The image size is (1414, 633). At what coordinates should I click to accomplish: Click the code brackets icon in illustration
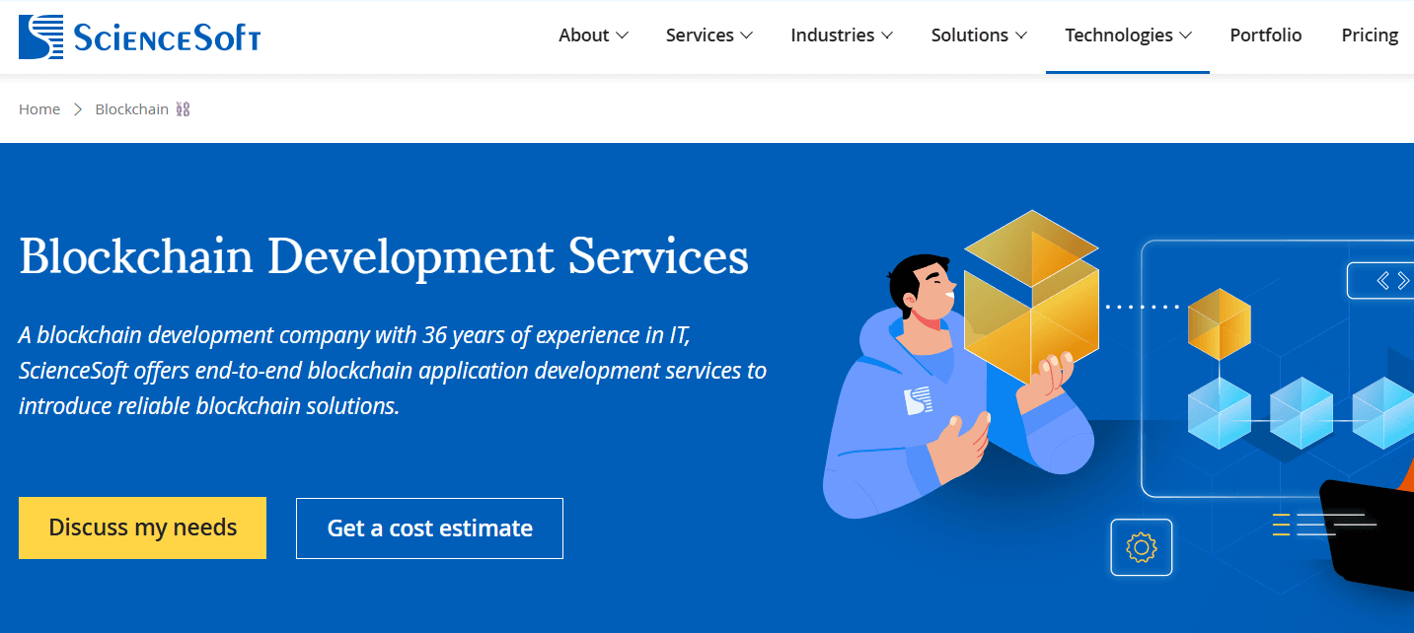tap(1393, 281)
